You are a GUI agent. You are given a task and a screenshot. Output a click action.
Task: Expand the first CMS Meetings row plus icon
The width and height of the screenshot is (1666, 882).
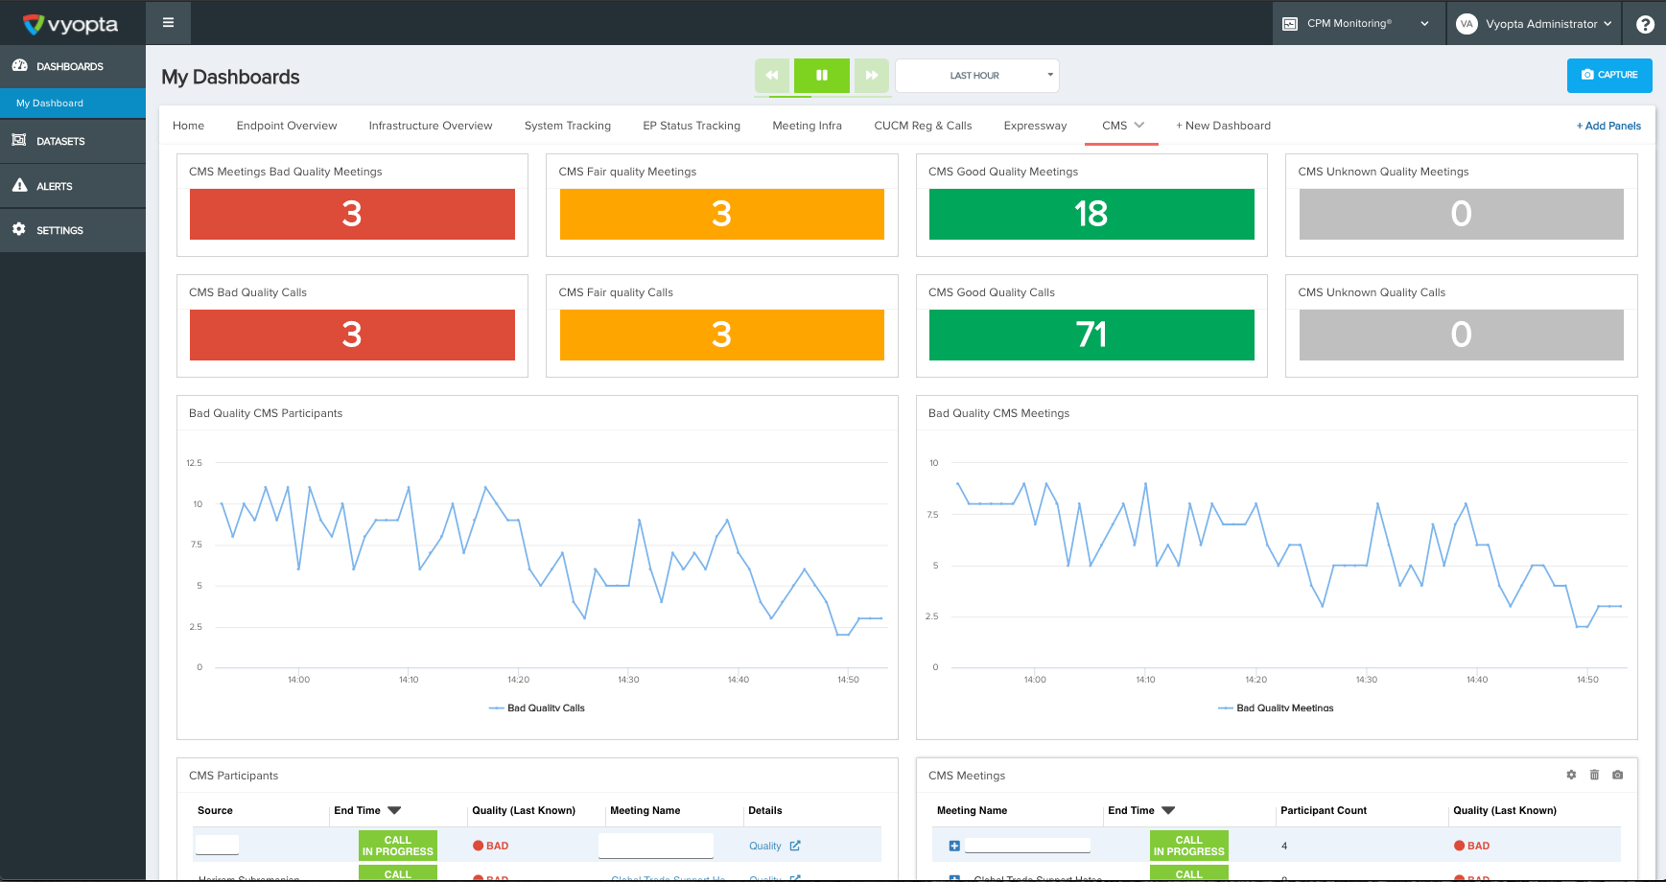coord(954,846)
